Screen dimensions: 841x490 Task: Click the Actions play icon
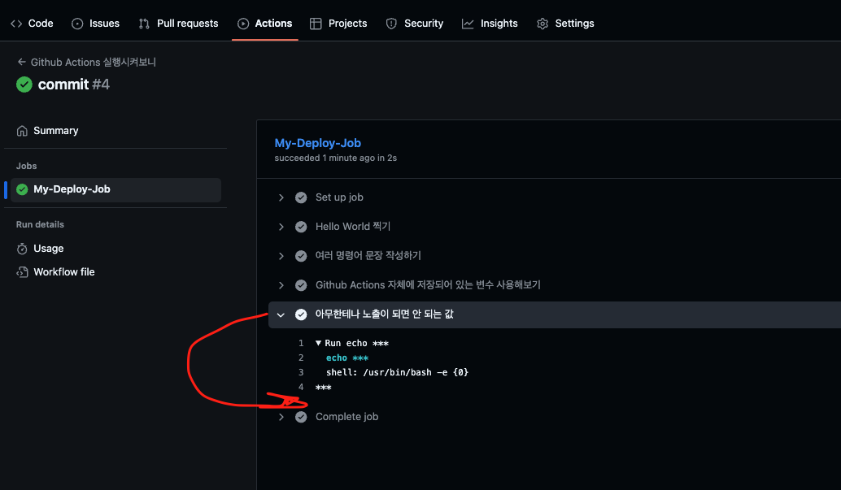pos(243,24)
